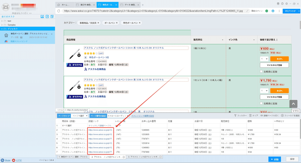Tick 比較表に追加 checkbox for the ¥1,780 product
Screen dimensions: 301x163
261,103
